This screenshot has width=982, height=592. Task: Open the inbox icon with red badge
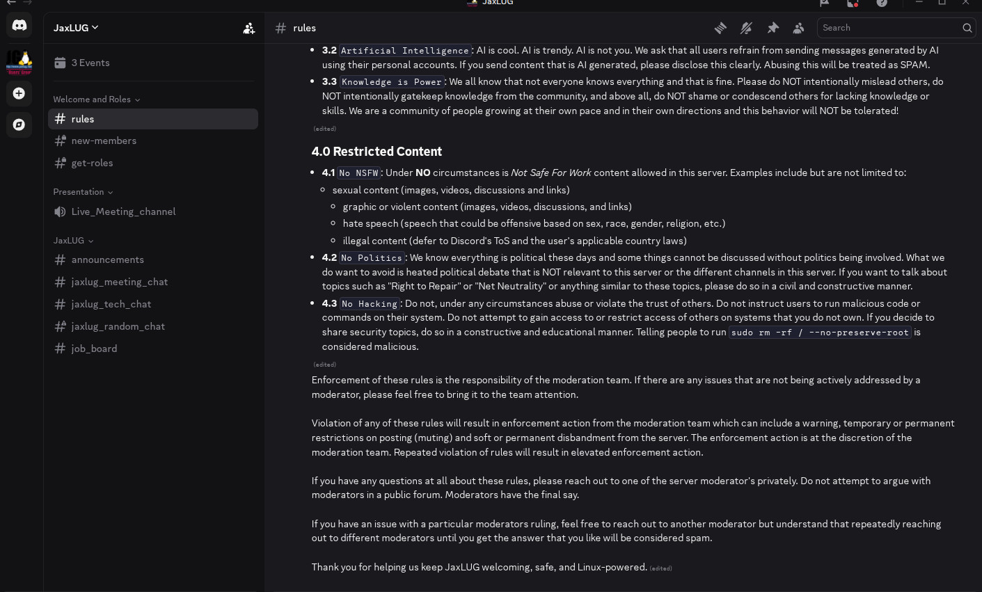tap(853, 3)
